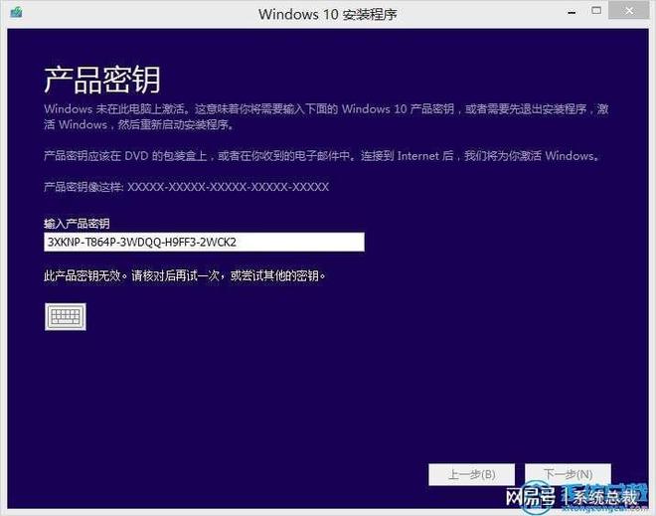Click the 系统总裁 watermark text
This screenshot has height=516, width=656.
(608, 497)
